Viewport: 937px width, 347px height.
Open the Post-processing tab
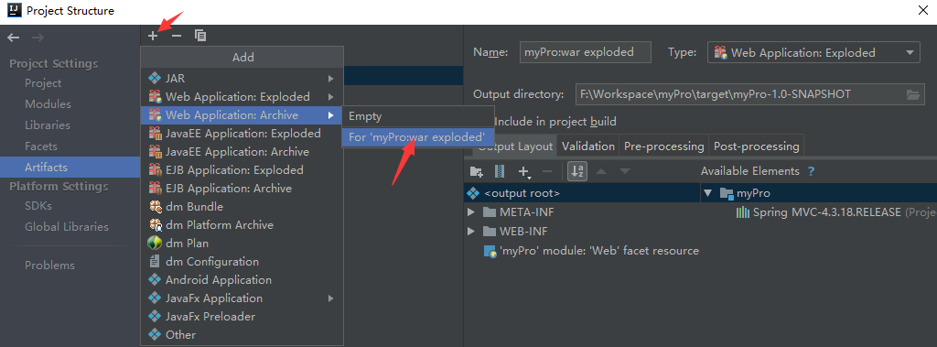click(x=756, y=146)
